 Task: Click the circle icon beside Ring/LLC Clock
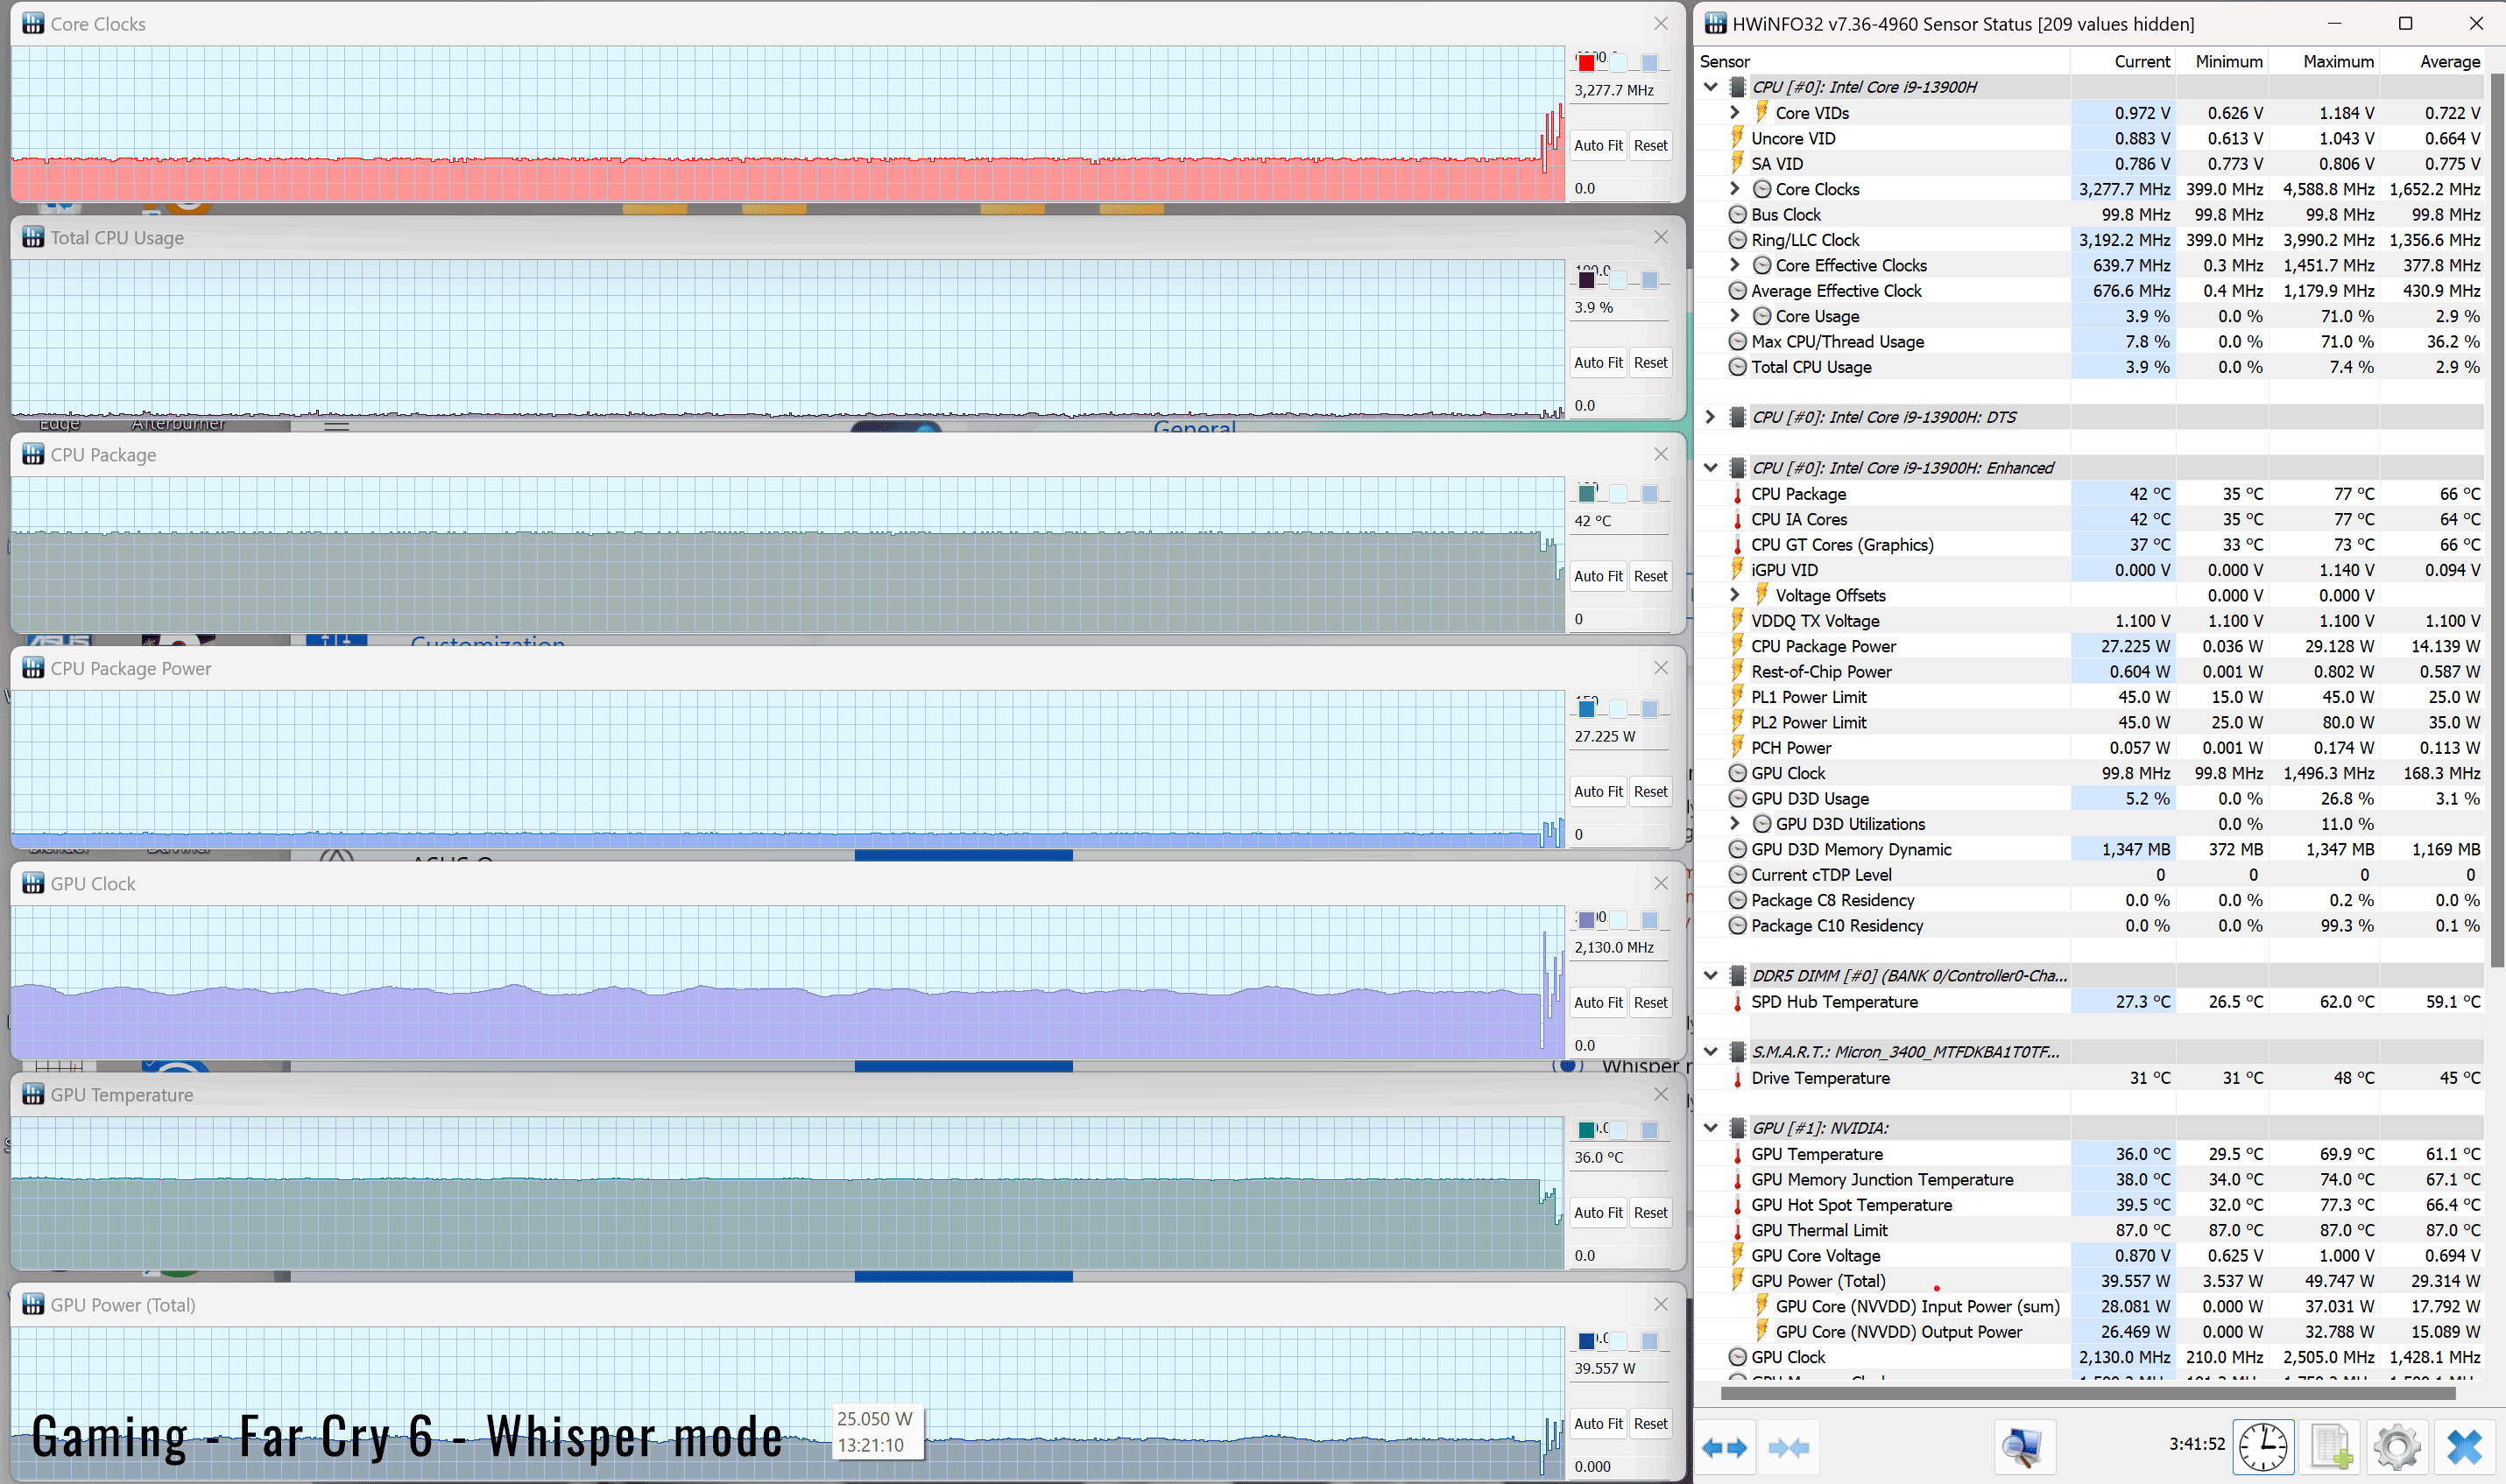pyautogui.click(x=1738, y=240)
